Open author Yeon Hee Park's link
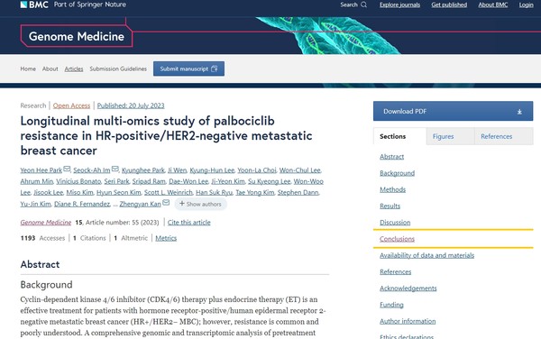Viewport: 541px width, 339px height. (41, 170)
